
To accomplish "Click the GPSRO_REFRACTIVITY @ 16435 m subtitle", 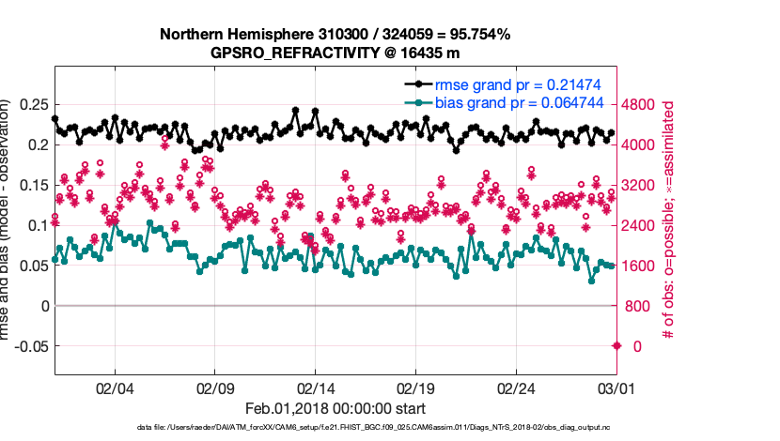I will pyautogui.click(x=335, y=53).
